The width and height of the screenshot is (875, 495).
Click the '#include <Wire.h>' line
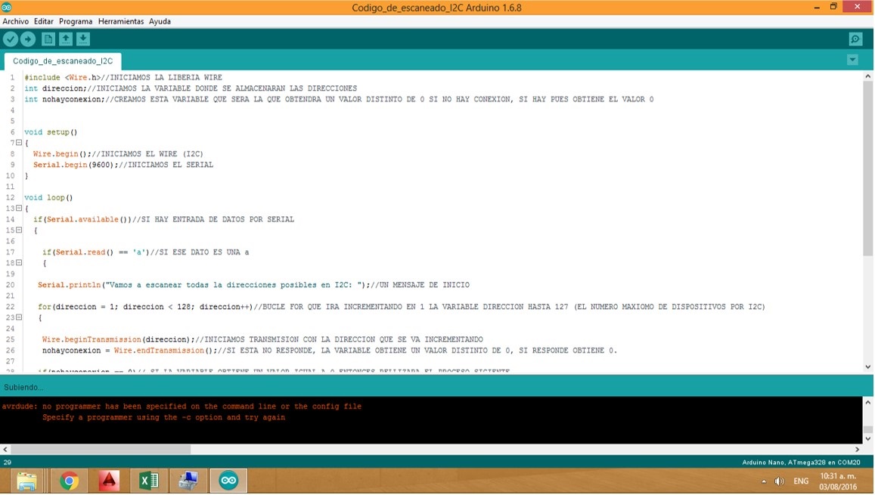point(123,78)
